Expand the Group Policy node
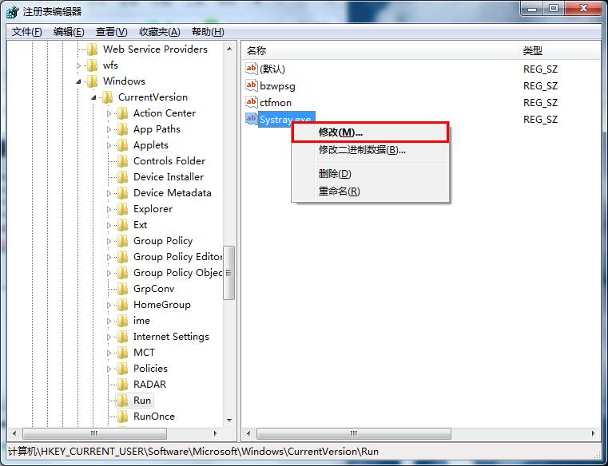The width and height of the screenshot is (608, 466). coord(109,241)
